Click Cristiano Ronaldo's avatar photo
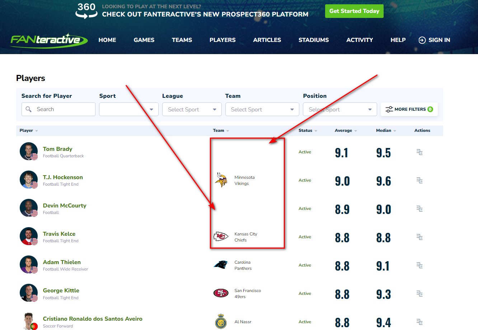This screenshot has height=330, width=478. pos(29,321)
